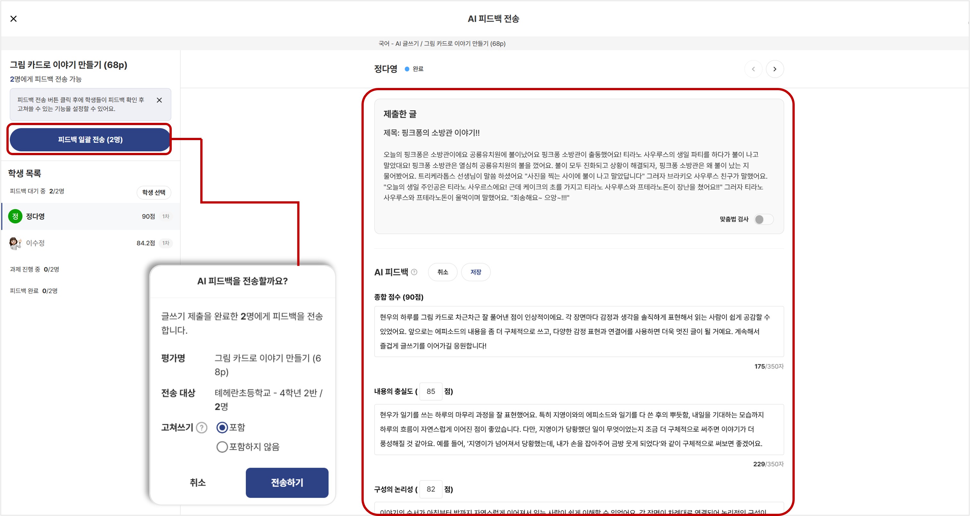Click the 제출한 글 heading

click(x=400, y=114)
